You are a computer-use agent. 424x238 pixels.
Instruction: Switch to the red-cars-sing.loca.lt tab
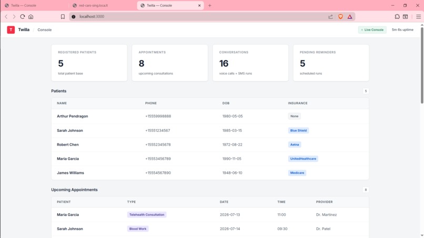pyautogui.click(x=102, y=5)
